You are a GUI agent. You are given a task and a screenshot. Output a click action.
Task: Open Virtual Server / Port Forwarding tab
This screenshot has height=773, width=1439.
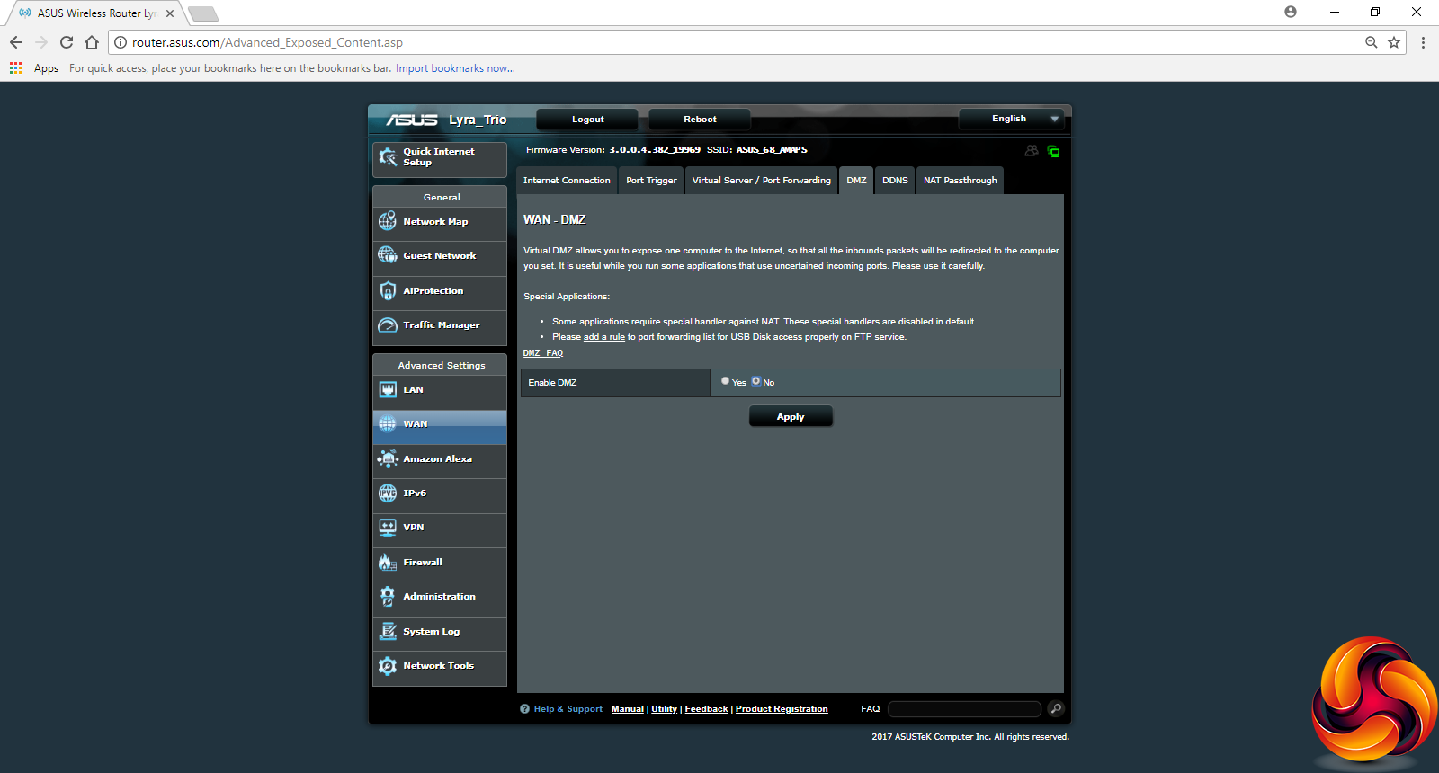(761, 180)
